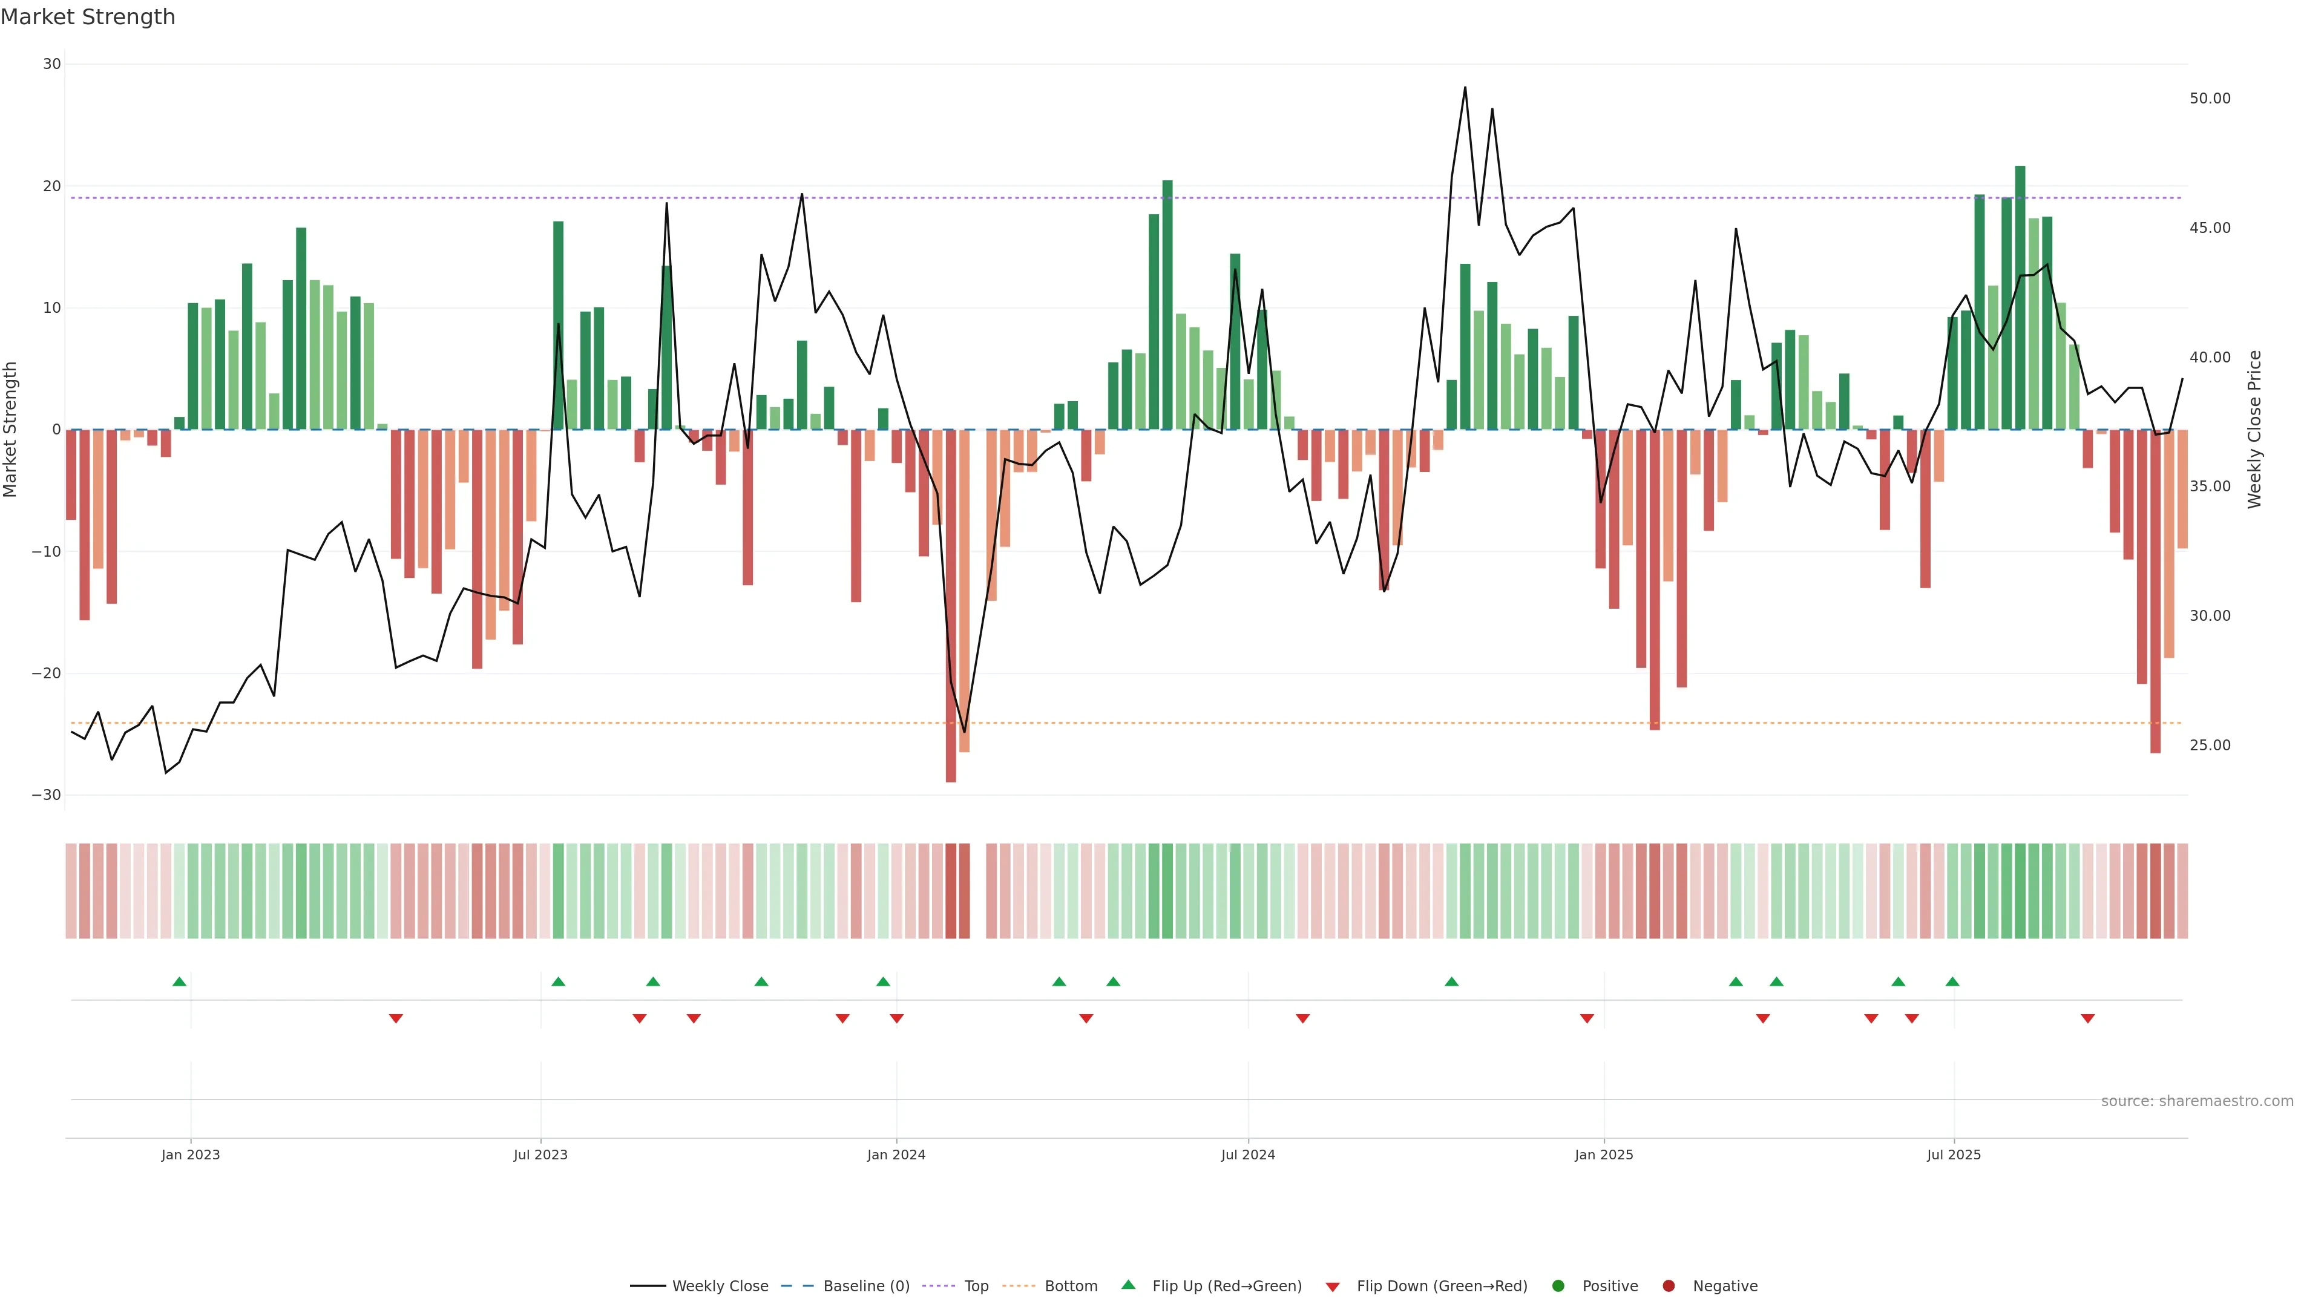This screenshot has width=2324, height=1307.
Task: Click the Jan 2024 x-axis label
Action: [x=896, y=1155]
